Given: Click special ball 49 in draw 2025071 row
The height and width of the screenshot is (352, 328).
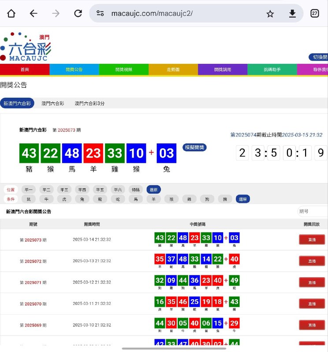Looking at the screenshot, I should (234, 280).
